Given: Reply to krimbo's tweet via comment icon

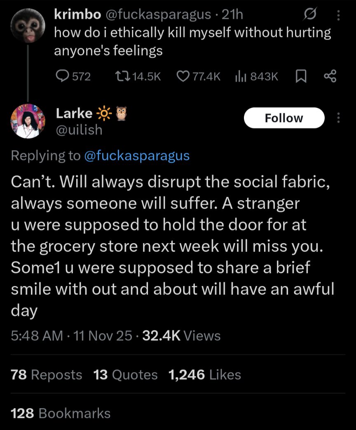Looking at the screenshot, I should click(62, 76).
